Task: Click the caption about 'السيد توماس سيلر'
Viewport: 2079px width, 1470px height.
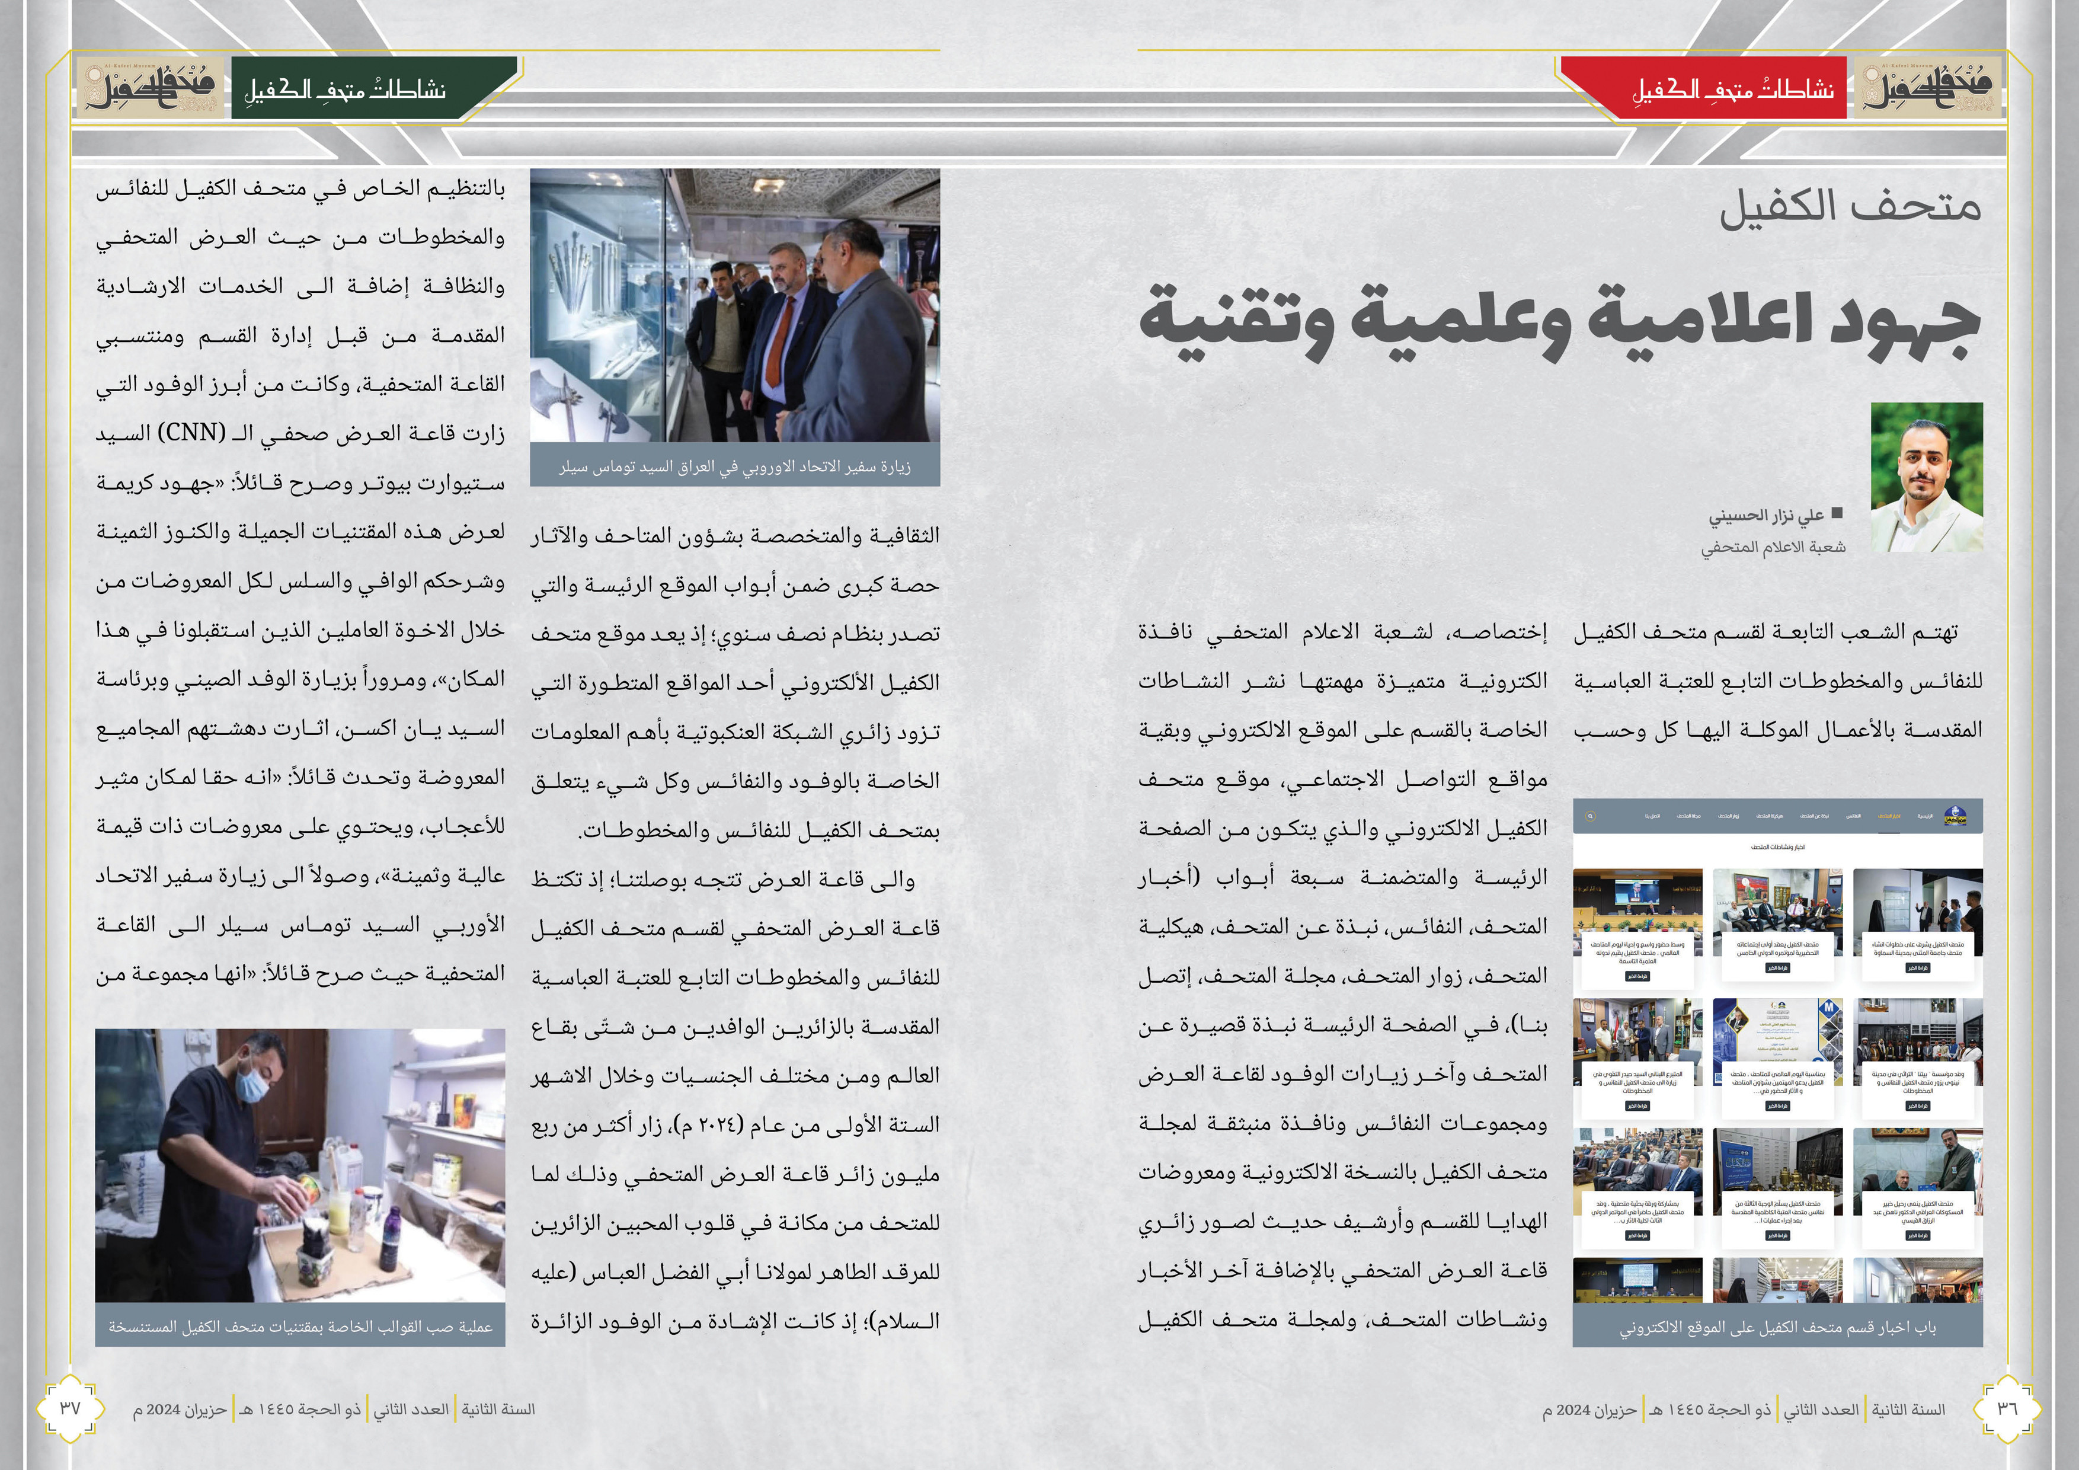Action: pyautogui.click(x=734, y=466)
